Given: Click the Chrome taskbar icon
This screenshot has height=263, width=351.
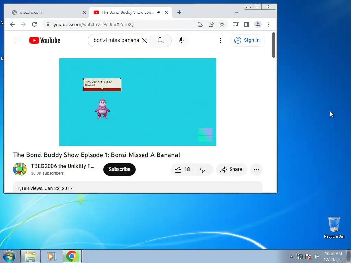Looking at the screenshot, I should [72, 256].
